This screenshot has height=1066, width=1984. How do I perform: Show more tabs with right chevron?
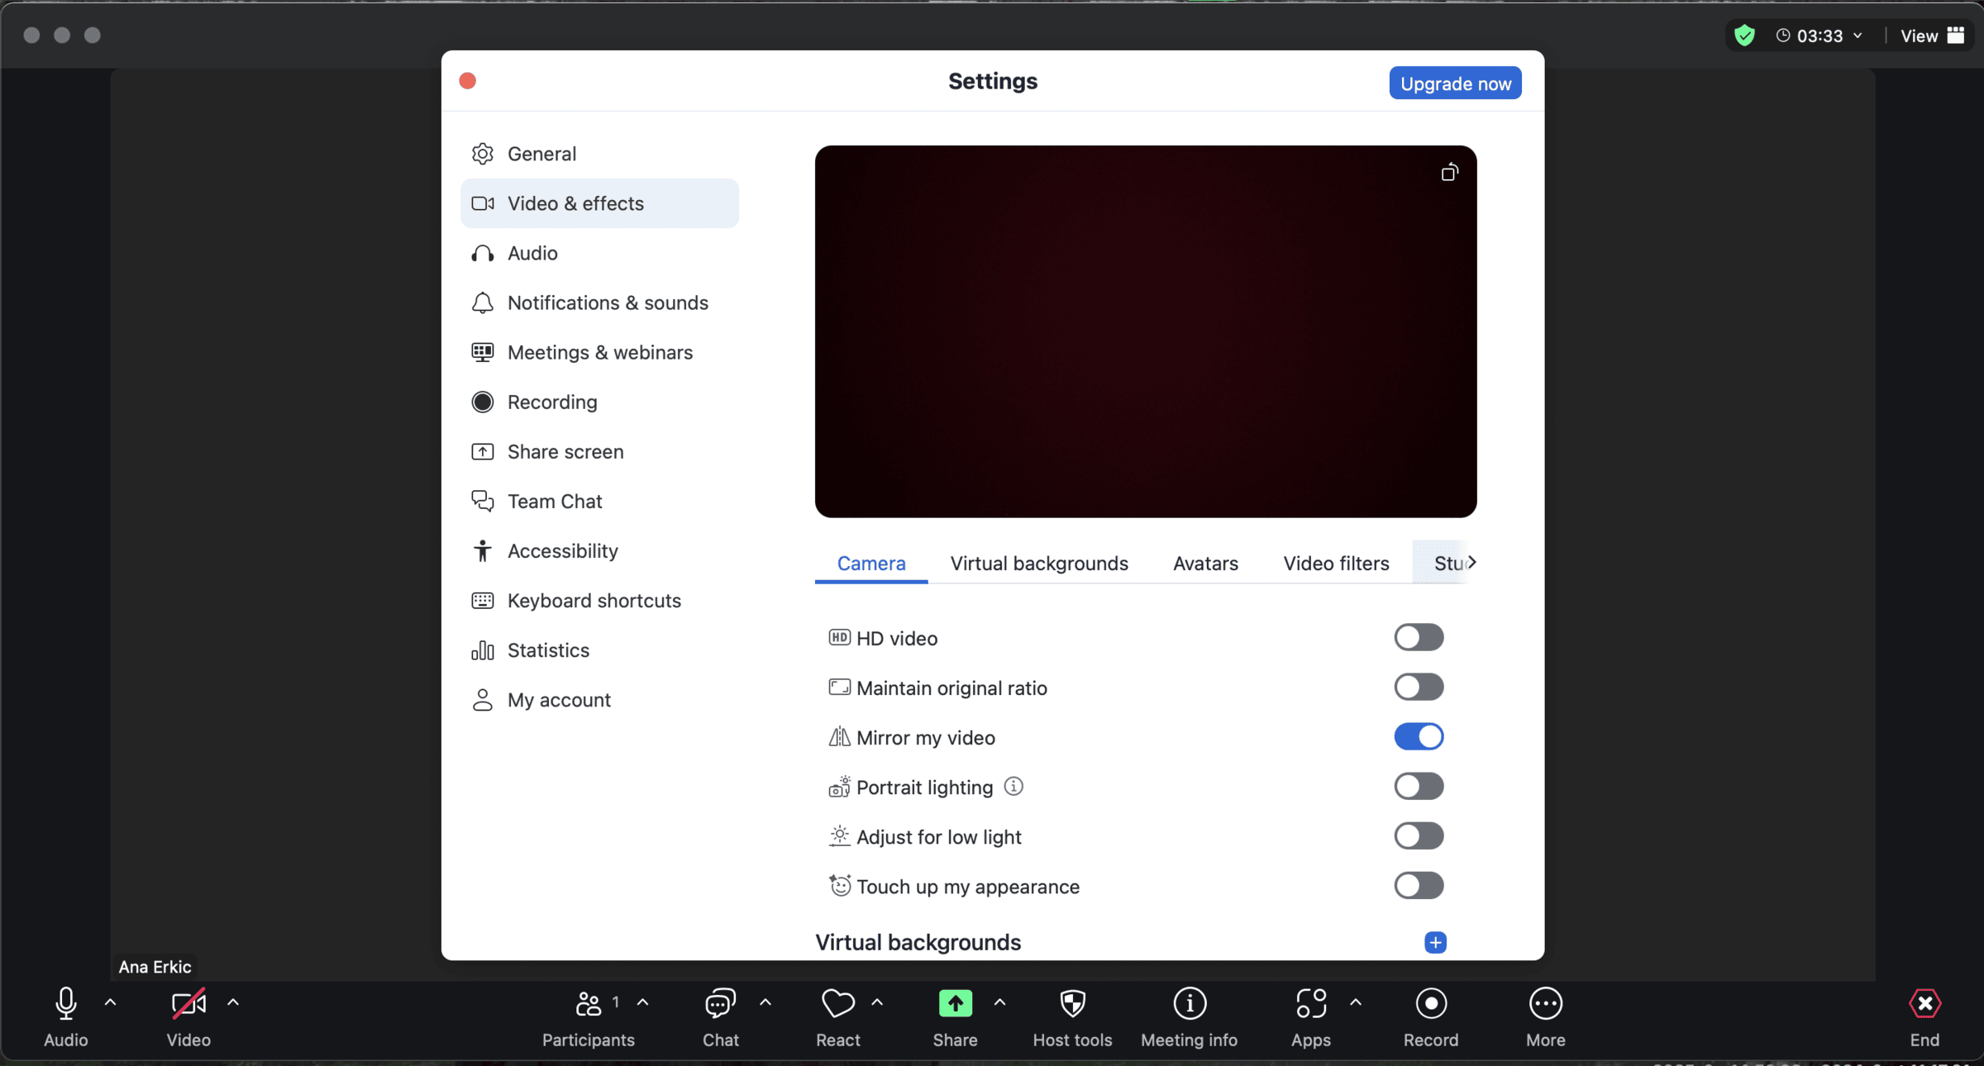1471,562
